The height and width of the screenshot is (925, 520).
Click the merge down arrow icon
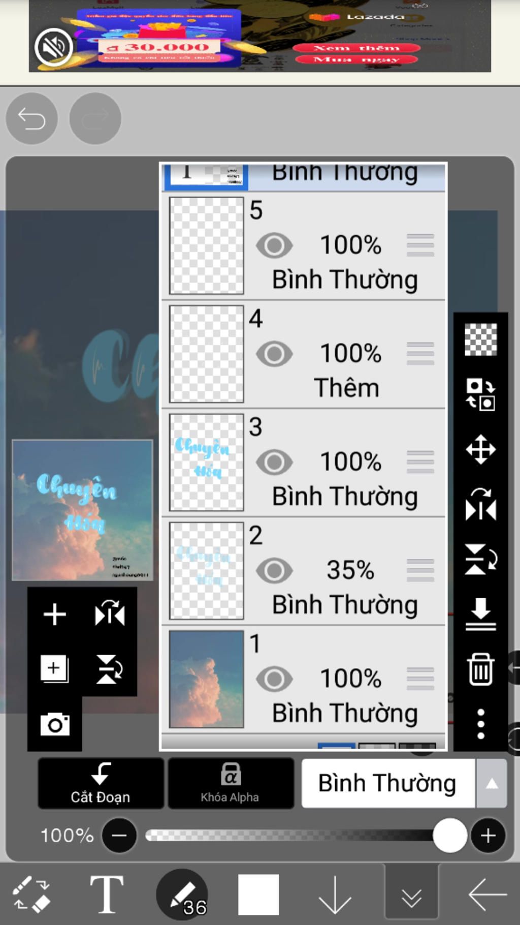(x=480, y=614)
